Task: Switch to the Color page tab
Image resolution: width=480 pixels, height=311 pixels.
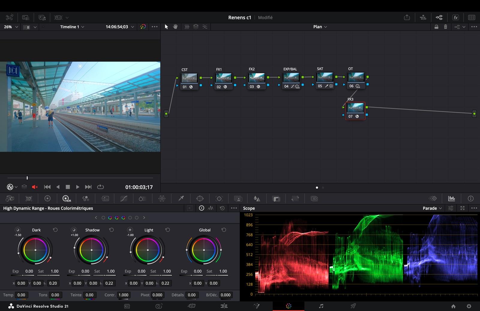Action: click(289, 306)
